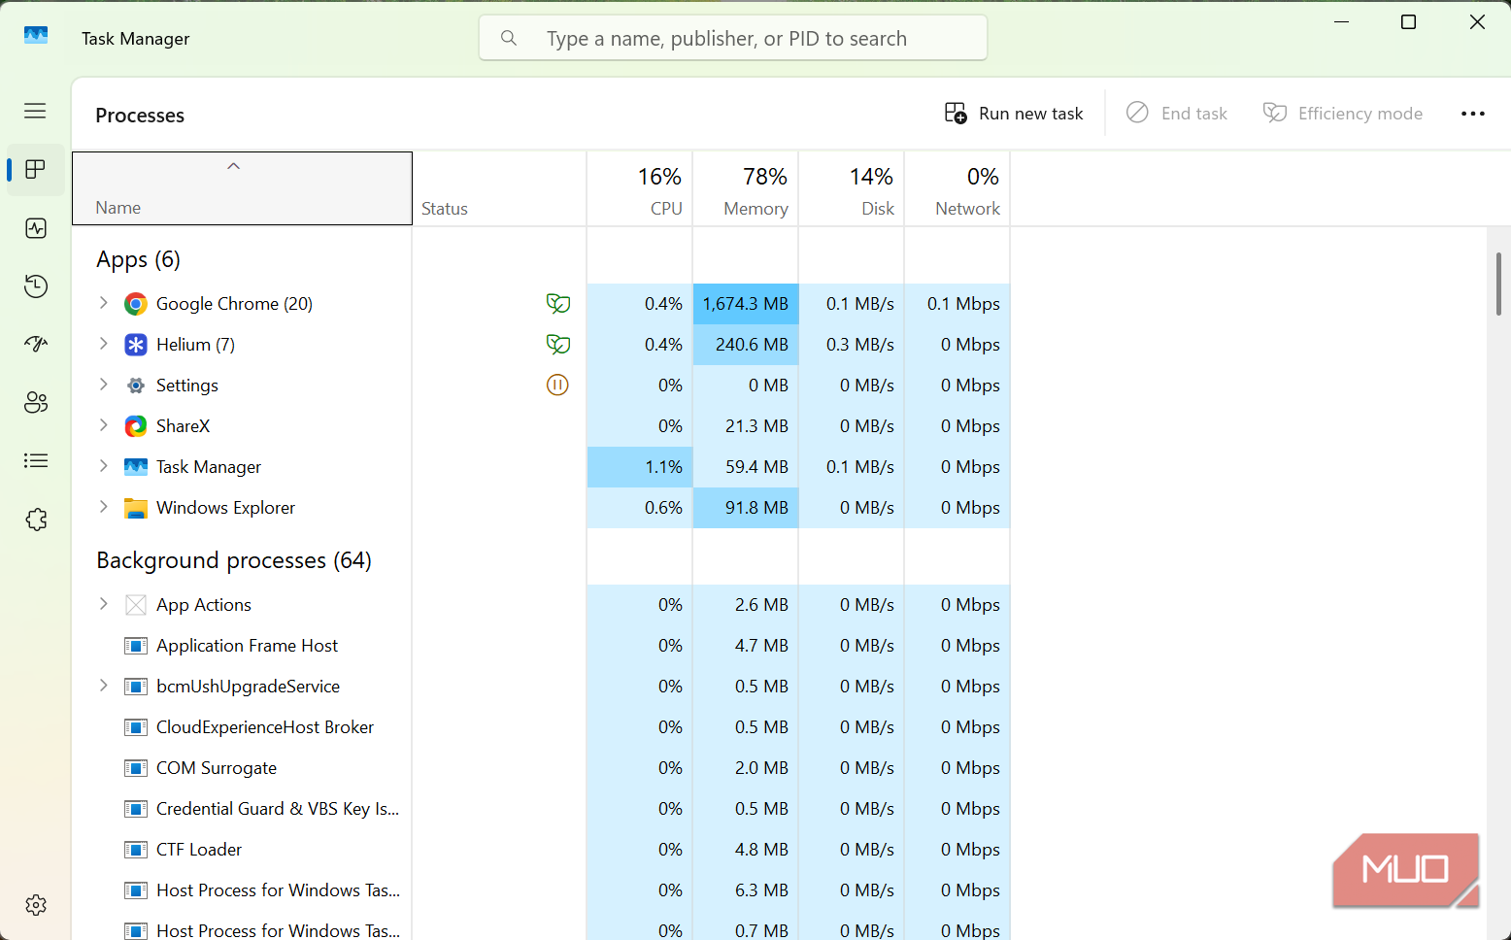Toggle sort arrow above Name column
1511x940 pixels.
pos(233,166)
